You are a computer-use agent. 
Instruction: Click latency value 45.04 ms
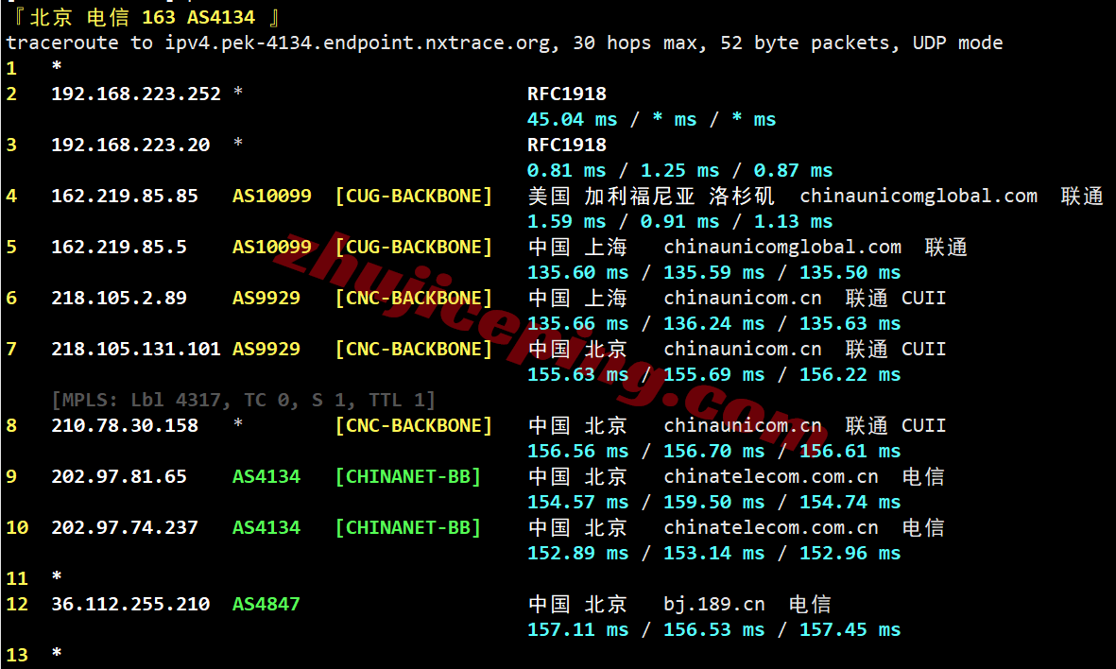click(x=573, y=120)
